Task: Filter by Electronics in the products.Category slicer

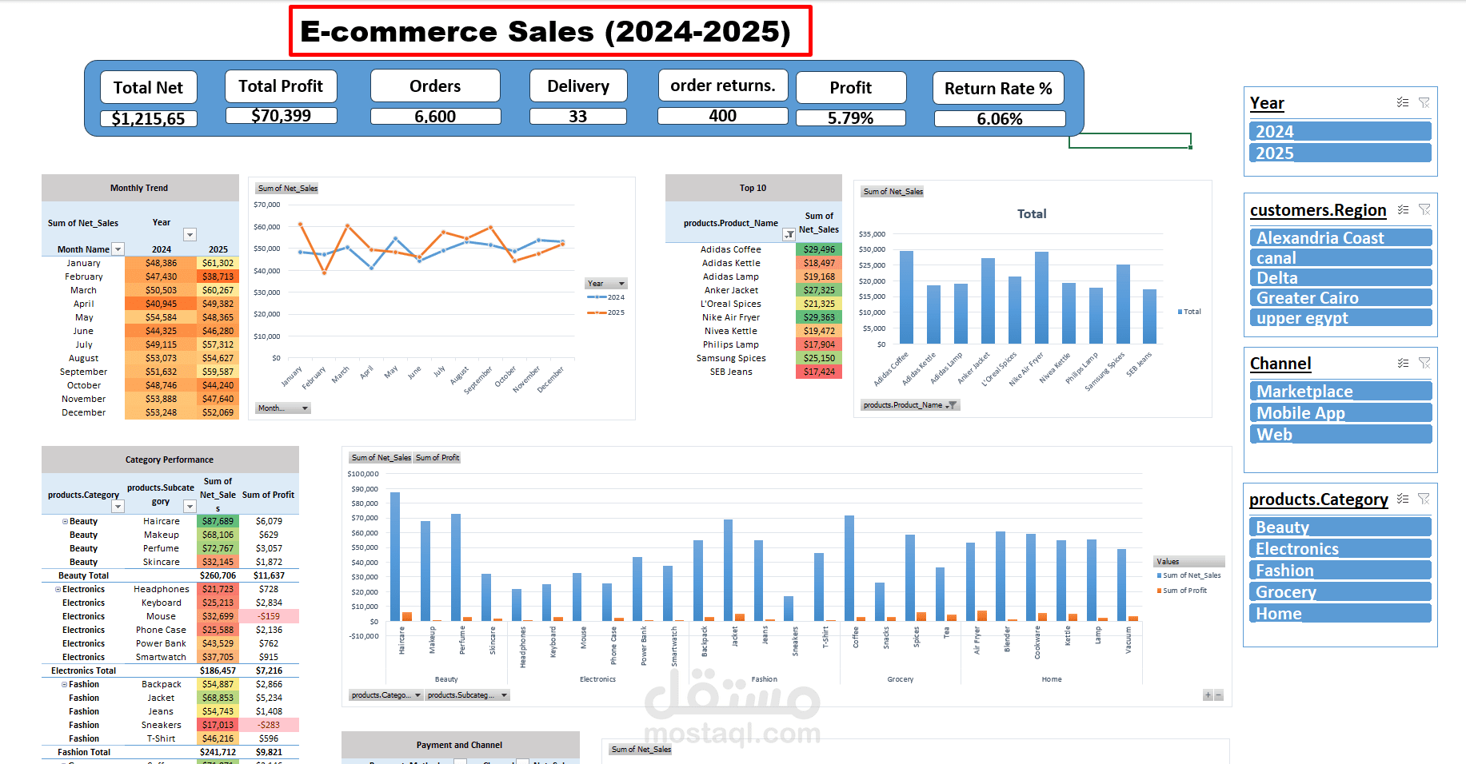Action: 1340,548
